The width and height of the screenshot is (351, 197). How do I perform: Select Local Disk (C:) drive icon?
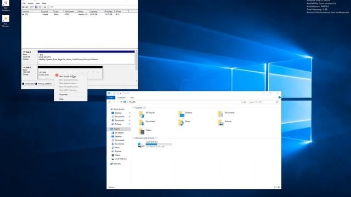pos(141,144)
